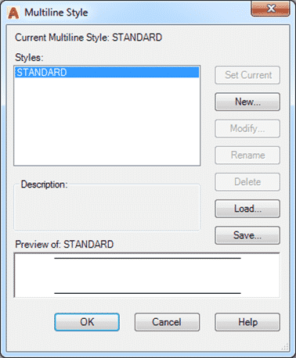Click the Multiline Style title bar text

[x=56, y=13]
